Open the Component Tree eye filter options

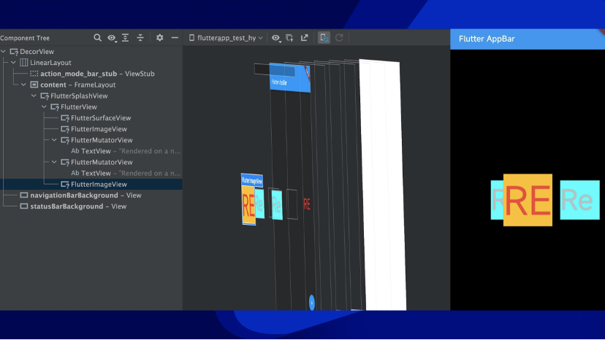tap(112, 38)
